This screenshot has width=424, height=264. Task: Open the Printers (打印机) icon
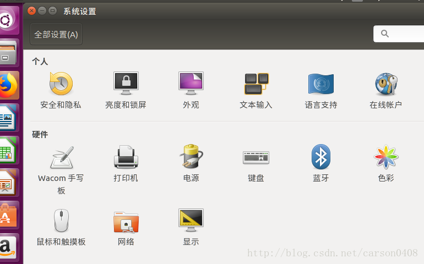coord(126,157)
